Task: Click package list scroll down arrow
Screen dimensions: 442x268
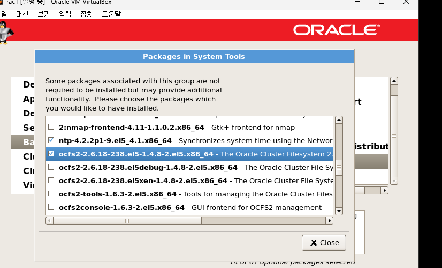Action: pyautogui.click(x=339, y=211)
